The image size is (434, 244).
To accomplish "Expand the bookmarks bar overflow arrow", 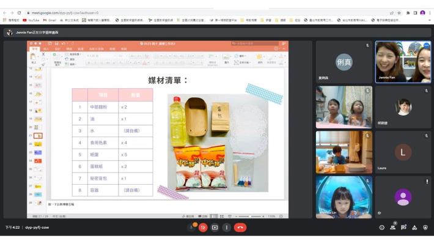I will click(429, 20).
